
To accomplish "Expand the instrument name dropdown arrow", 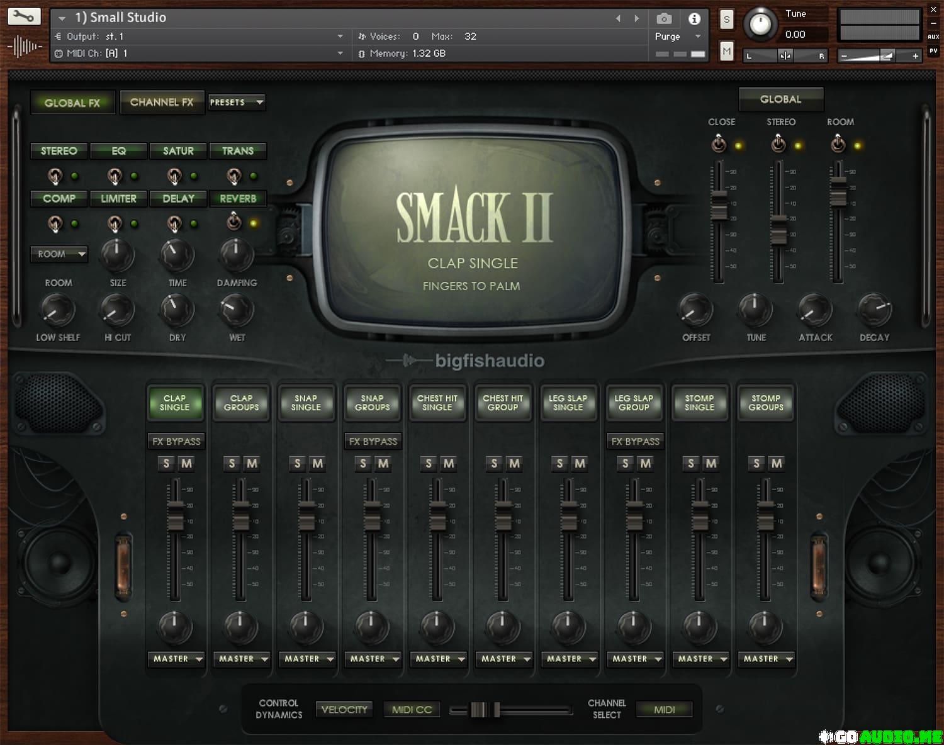I will (x=62, y=18).
